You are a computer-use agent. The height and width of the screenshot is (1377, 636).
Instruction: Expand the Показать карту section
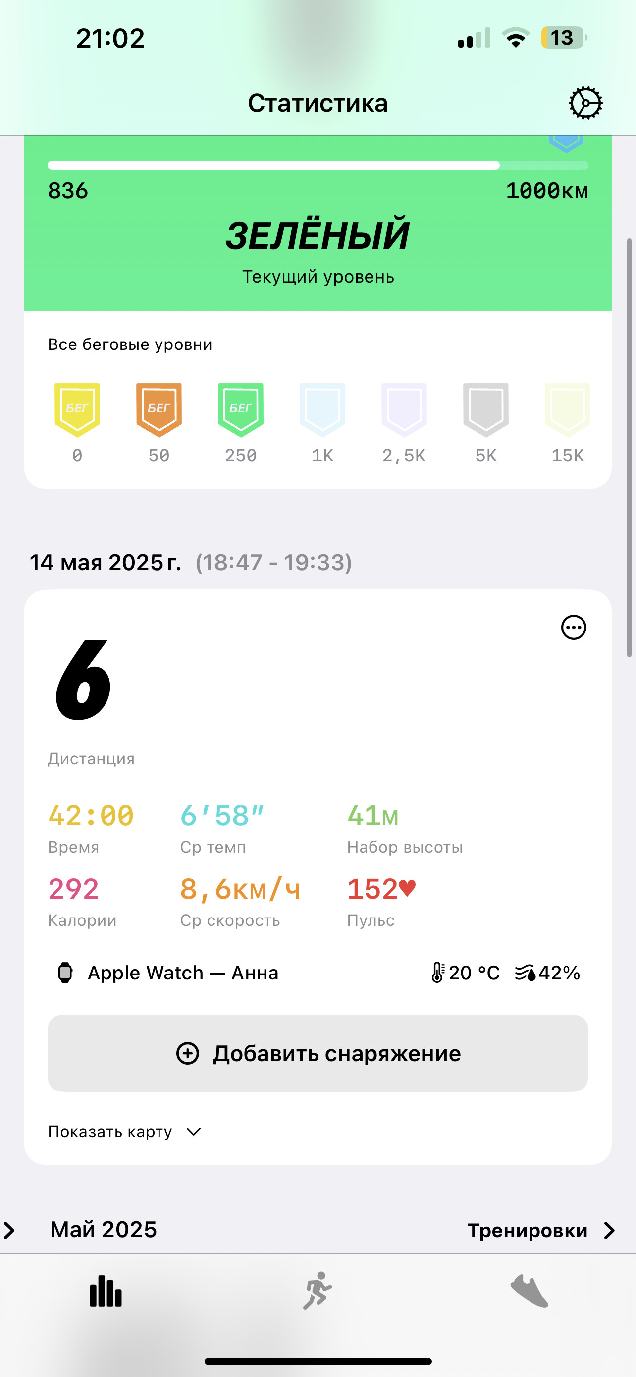(x=124, y=1132)
